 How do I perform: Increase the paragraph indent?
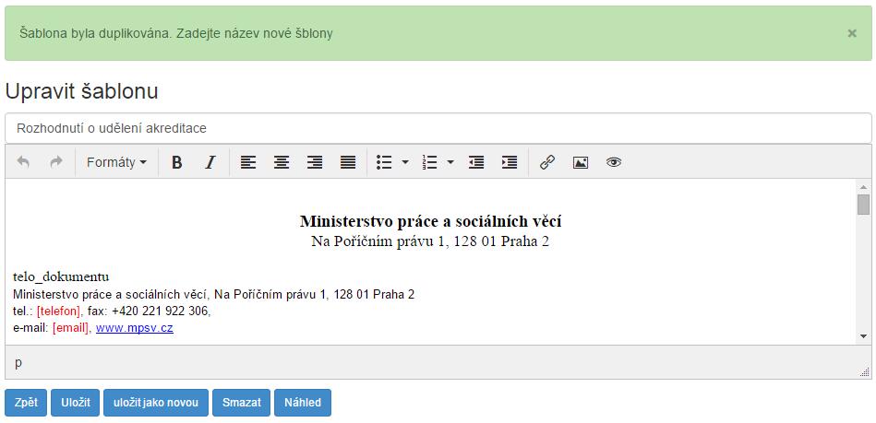pyautogui.click(x=510, y=162)
